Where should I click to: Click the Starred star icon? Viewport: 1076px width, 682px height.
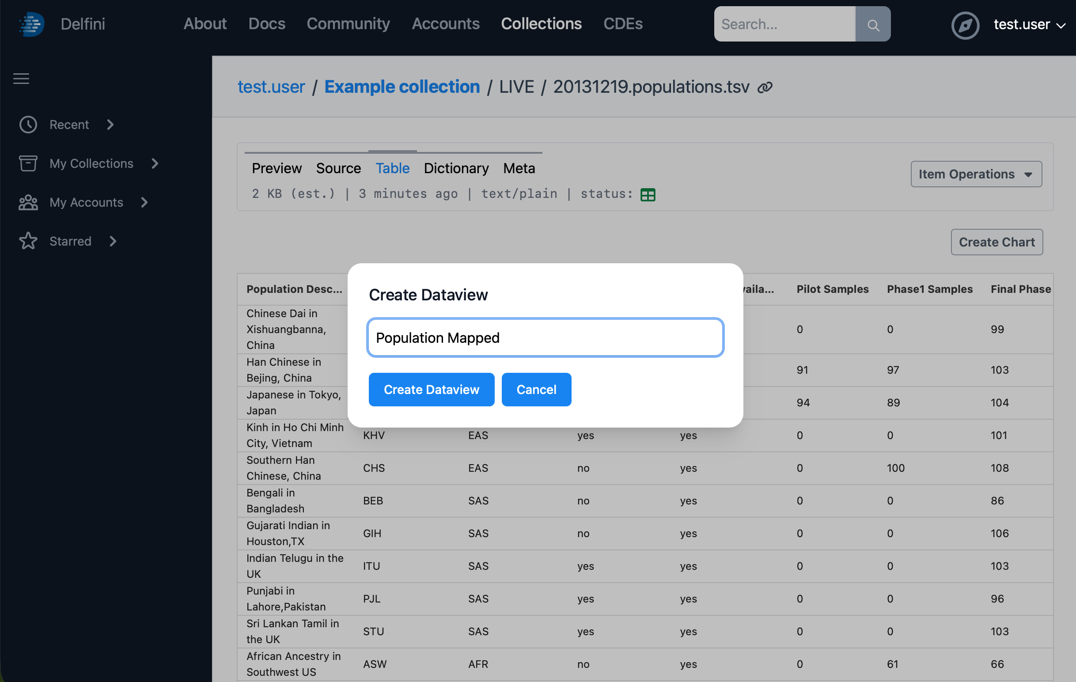click(x=28, y=241)
